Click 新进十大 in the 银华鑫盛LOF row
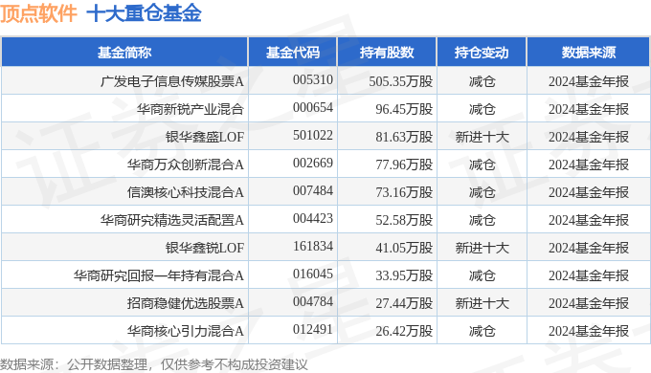 [482, 137]
